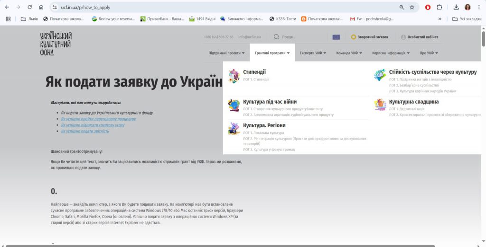Open the ПриватБанк bookmark
This screenshot has width=486, height=247.
click(x=162, y=19)
